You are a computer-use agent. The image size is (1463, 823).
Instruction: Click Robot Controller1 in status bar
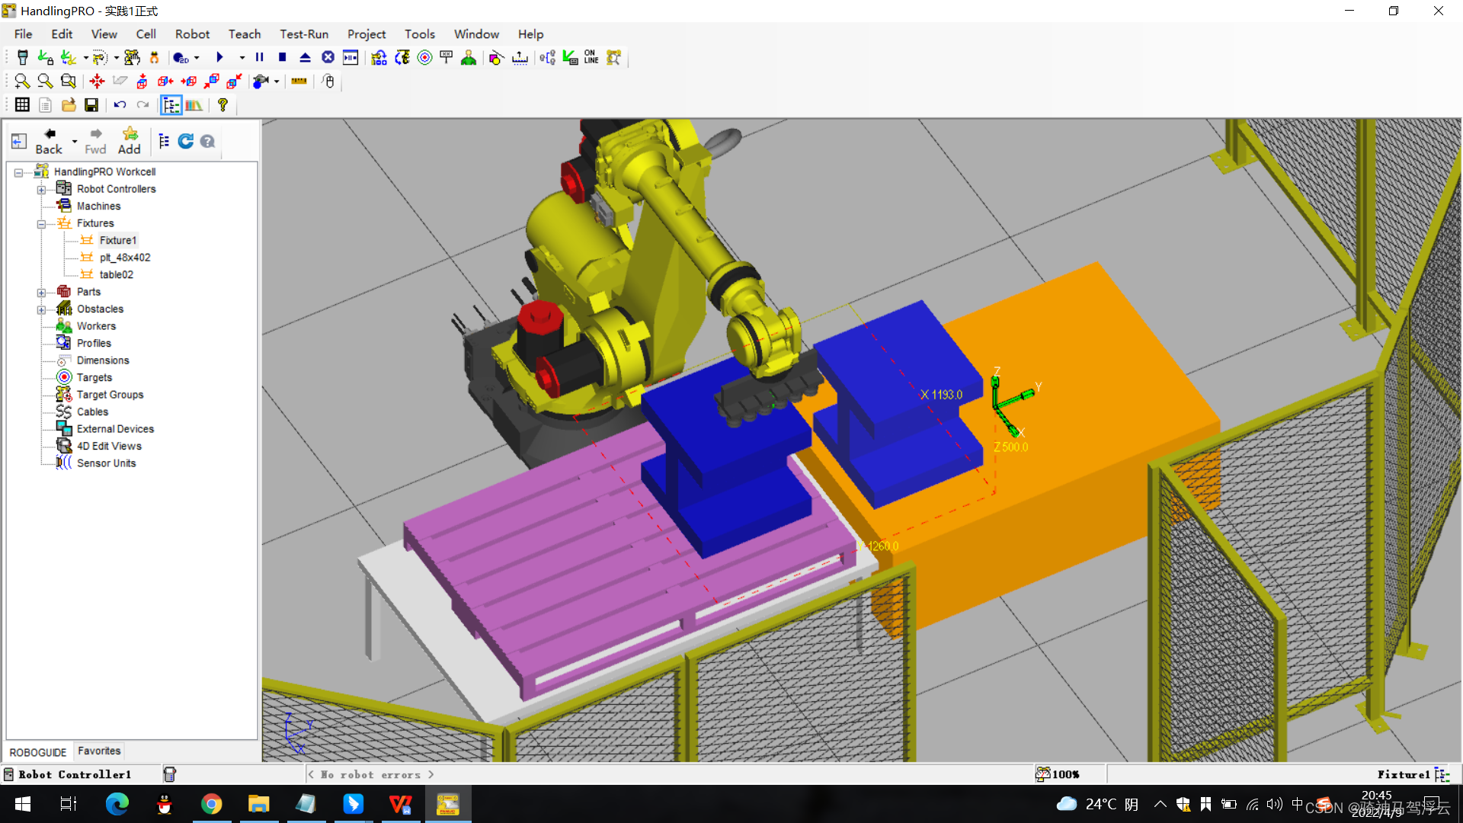tap(75, 774)
